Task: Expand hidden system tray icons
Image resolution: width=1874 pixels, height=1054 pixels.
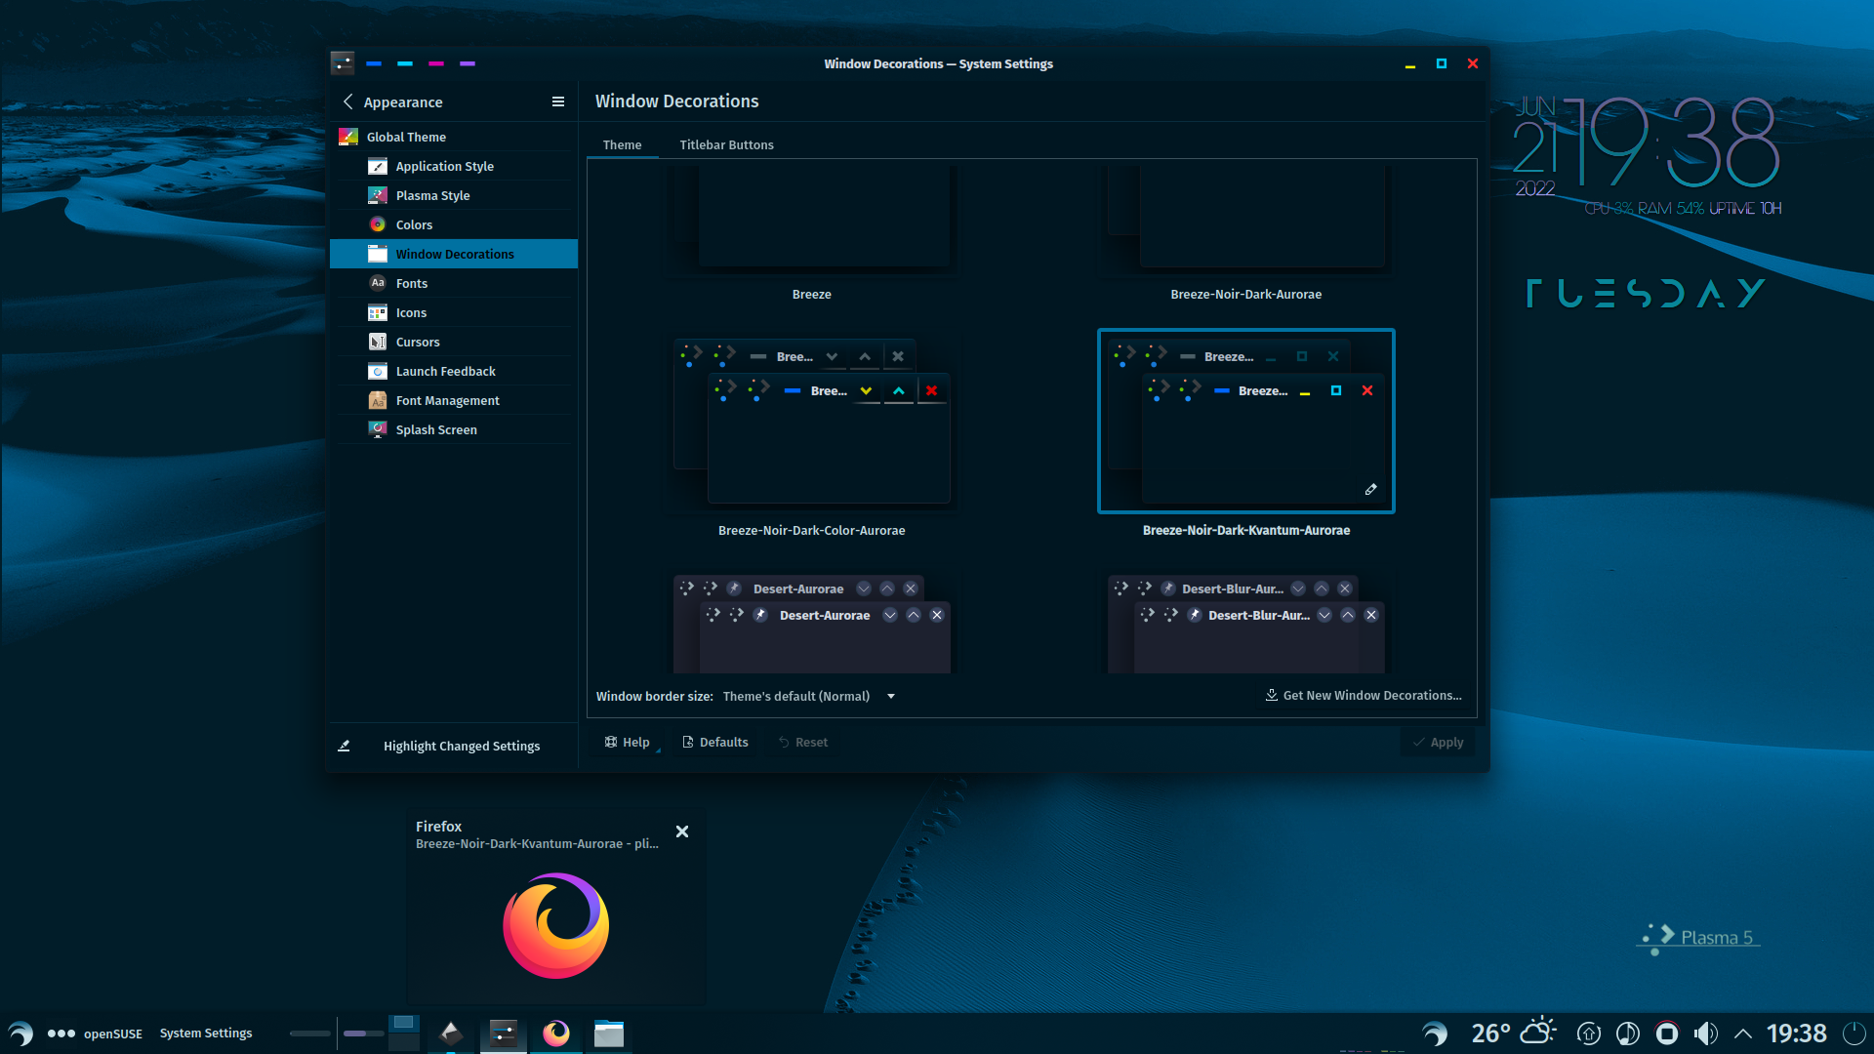Action: [x=1743, y=1033]
